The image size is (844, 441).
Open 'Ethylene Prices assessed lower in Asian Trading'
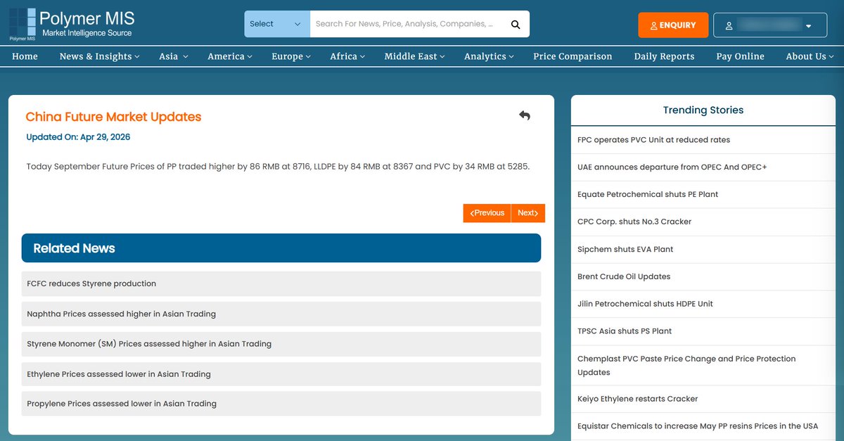point(281,374)
